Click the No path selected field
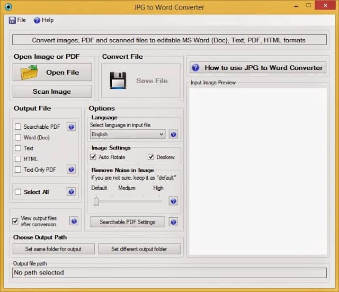Viewport: 339px width, 292px height. click(x=169, y=273)
